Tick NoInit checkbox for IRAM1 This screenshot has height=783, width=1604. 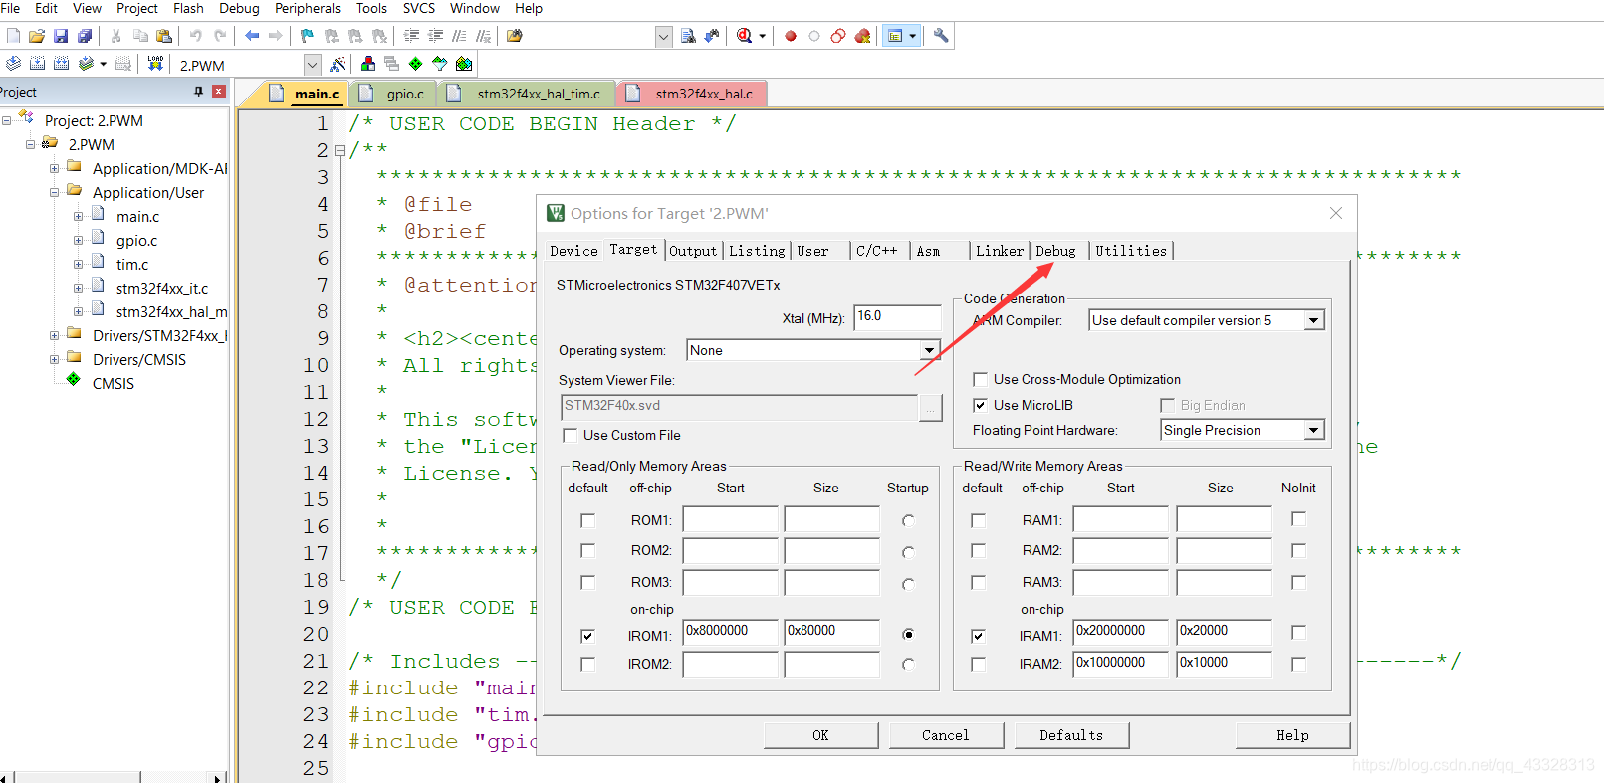(x=1298, y=632)
